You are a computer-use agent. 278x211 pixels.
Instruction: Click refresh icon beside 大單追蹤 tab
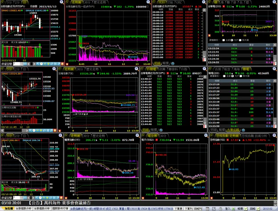(x=243, y=130)
